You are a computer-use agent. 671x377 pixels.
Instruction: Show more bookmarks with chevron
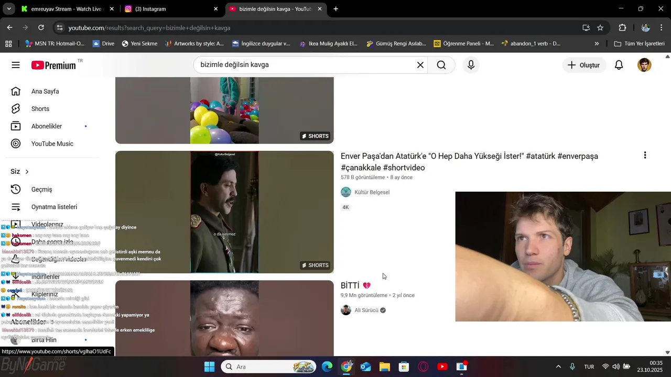tap(597, 43)
